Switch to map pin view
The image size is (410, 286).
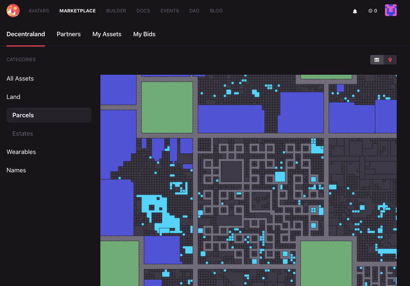tap(390, 60)
